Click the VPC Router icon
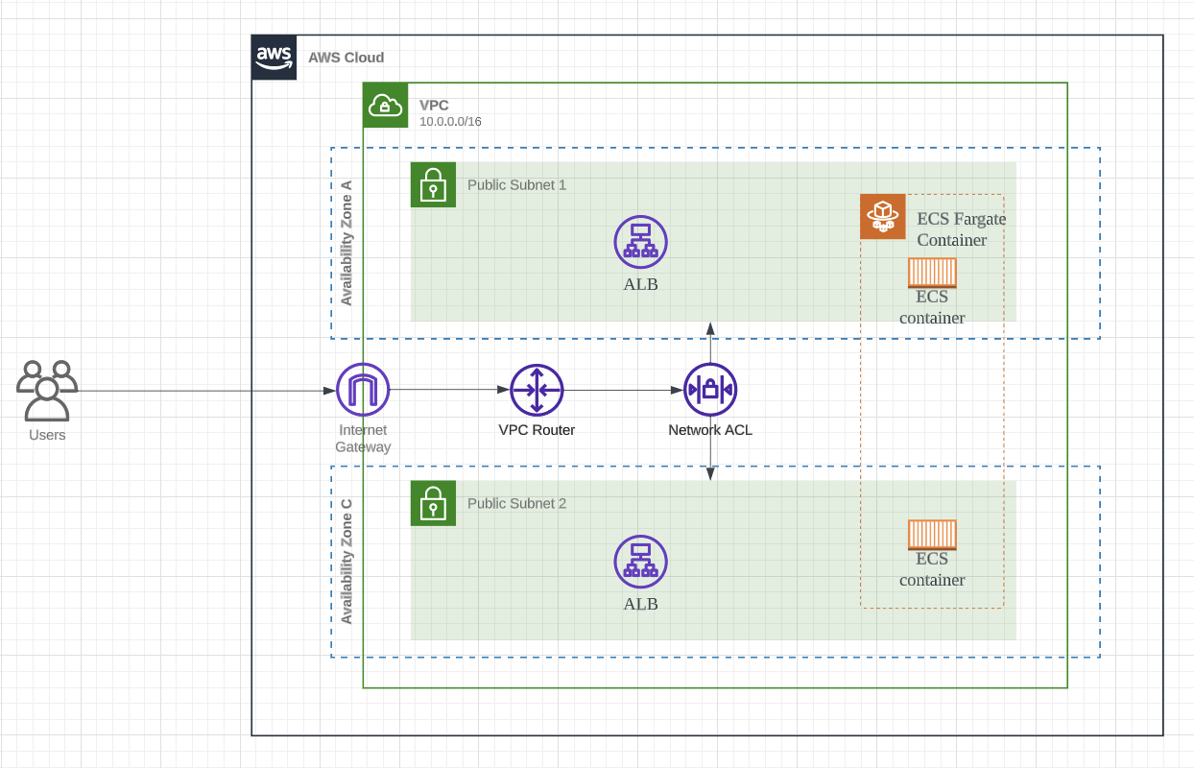This screenshot has height=768, width=1194. tap(537, 390)
